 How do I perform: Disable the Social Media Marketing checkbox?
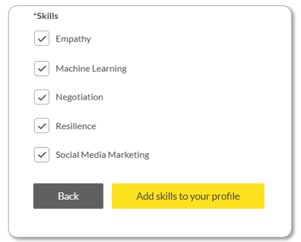coord(42,154)
